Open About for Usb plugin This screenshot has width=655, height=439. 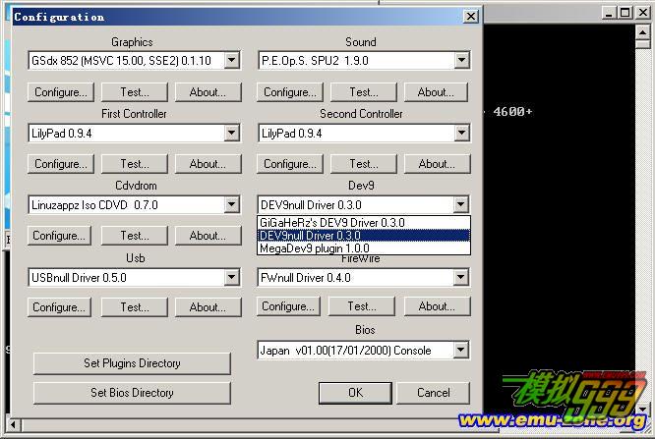(x=208, y=307)
